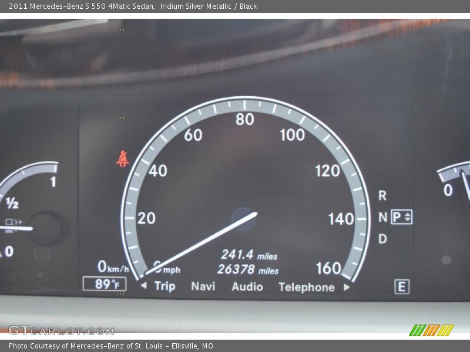
Task: Click the GTCARLOT.COM logo
Action: pos(61,331)
